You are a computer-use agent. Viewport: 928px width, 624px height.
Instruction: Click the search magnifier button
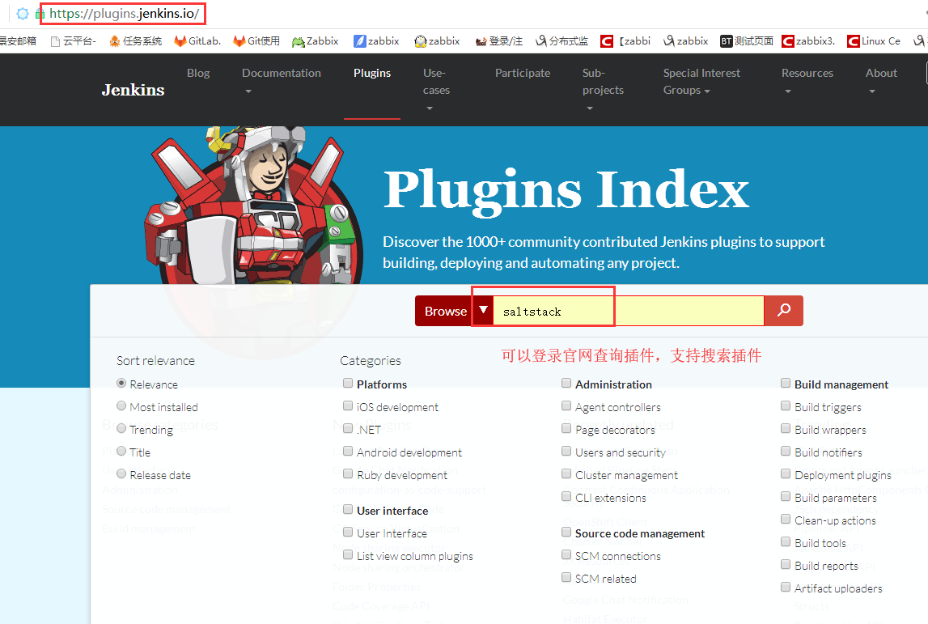[784, 310]
